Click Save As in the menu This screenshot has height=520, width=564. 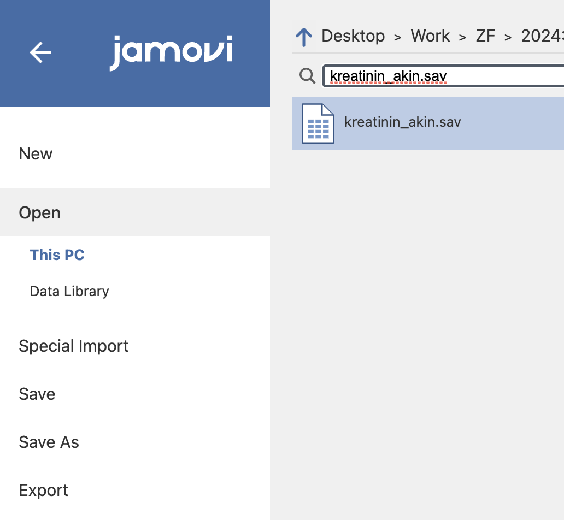pos(49,442)
